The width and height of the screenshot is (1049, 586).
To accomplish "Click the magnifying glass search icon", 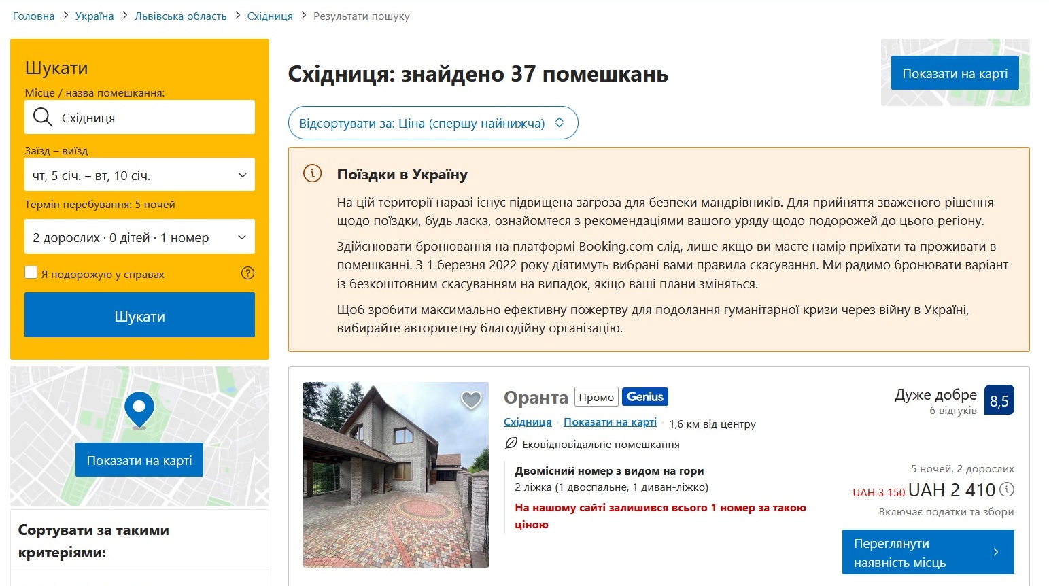I will tap(42, 116).
